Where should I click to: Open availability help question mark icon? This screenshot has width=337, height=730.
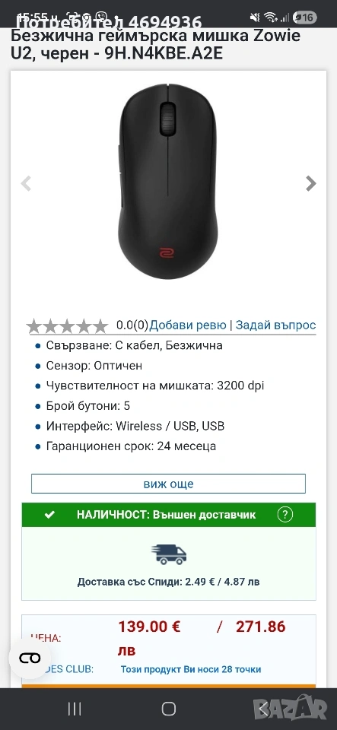[285, 515]
